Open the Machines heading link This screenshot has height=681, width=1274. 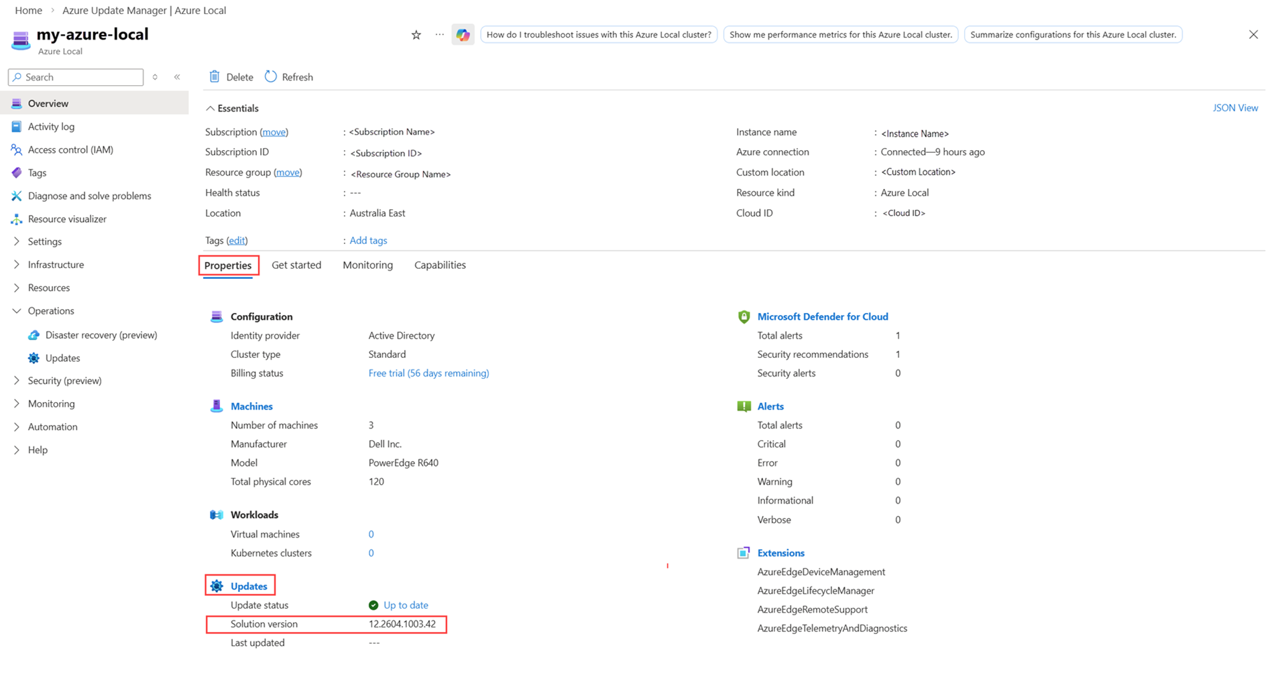point(251,406)
